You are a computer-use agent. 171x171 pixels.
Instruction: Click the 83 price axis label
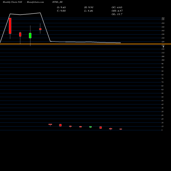click(162, 75)
